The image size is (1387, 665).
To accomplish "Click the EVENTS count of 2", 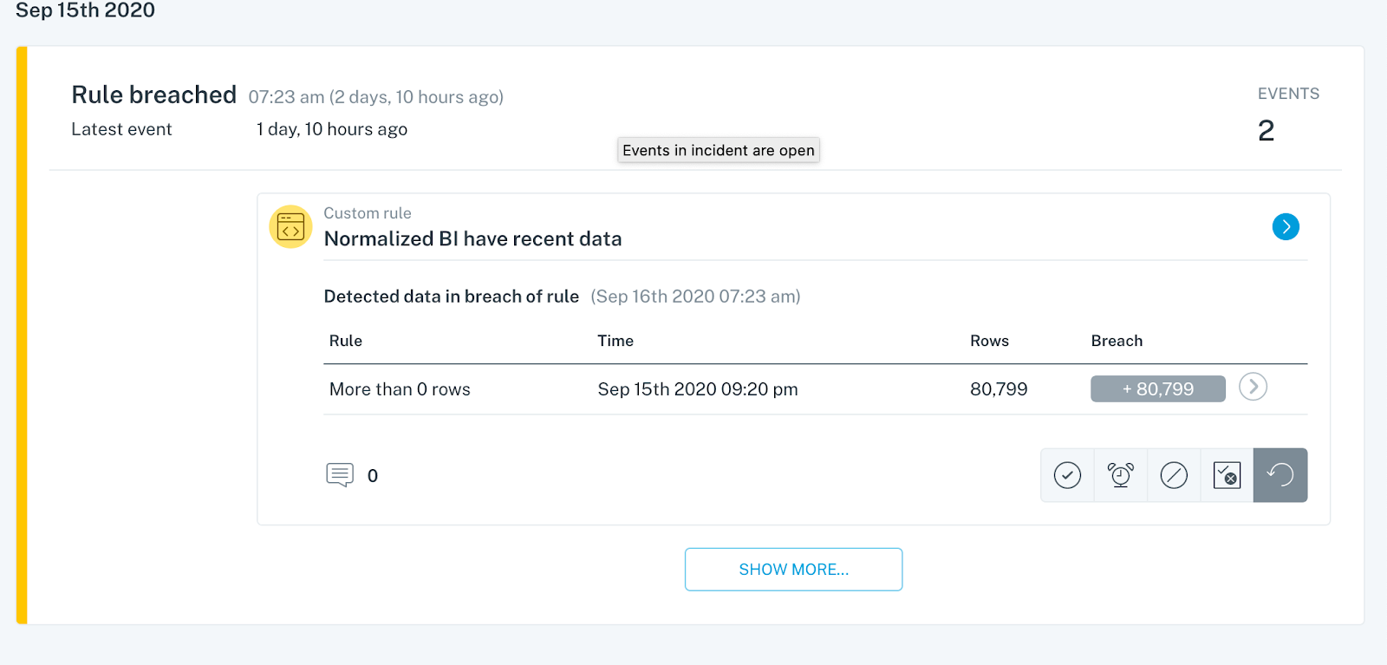I will click(1266, 131).
